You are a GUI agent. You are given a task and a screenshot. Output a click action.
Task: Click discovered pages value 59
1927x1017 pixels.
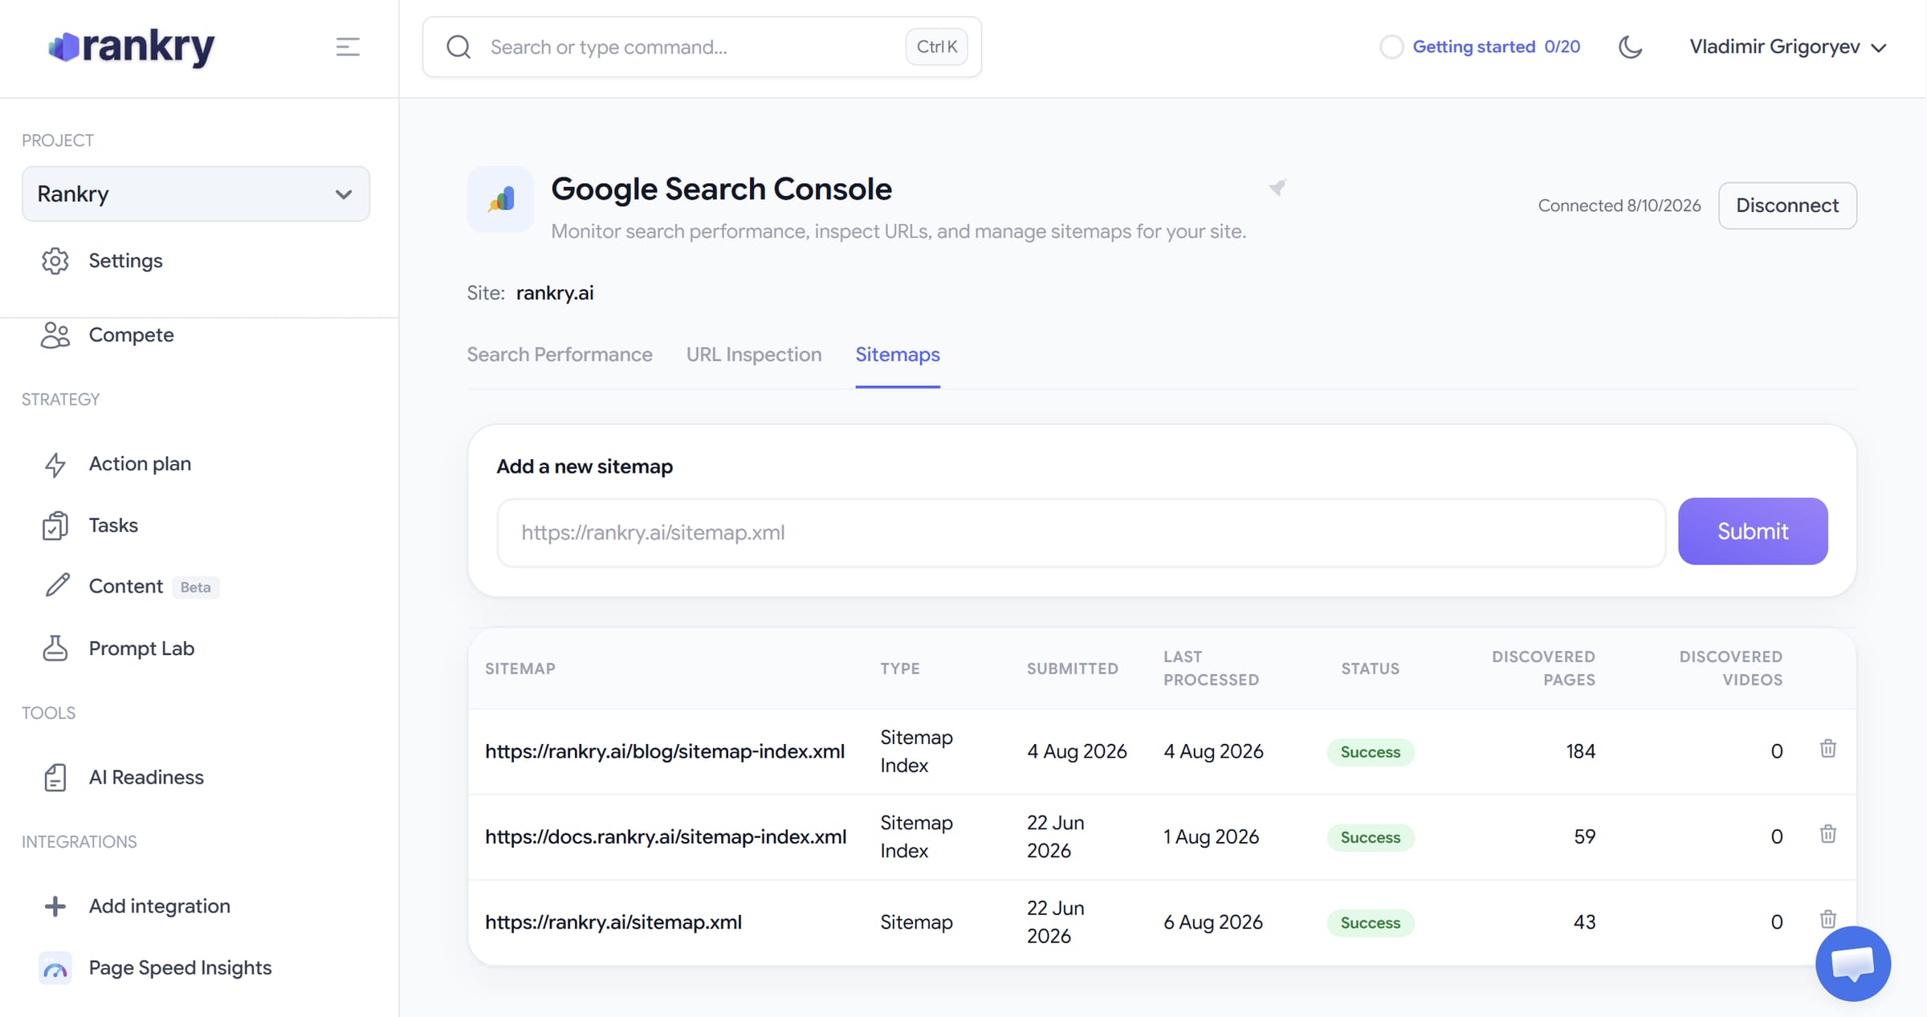tap(1584, 836)
